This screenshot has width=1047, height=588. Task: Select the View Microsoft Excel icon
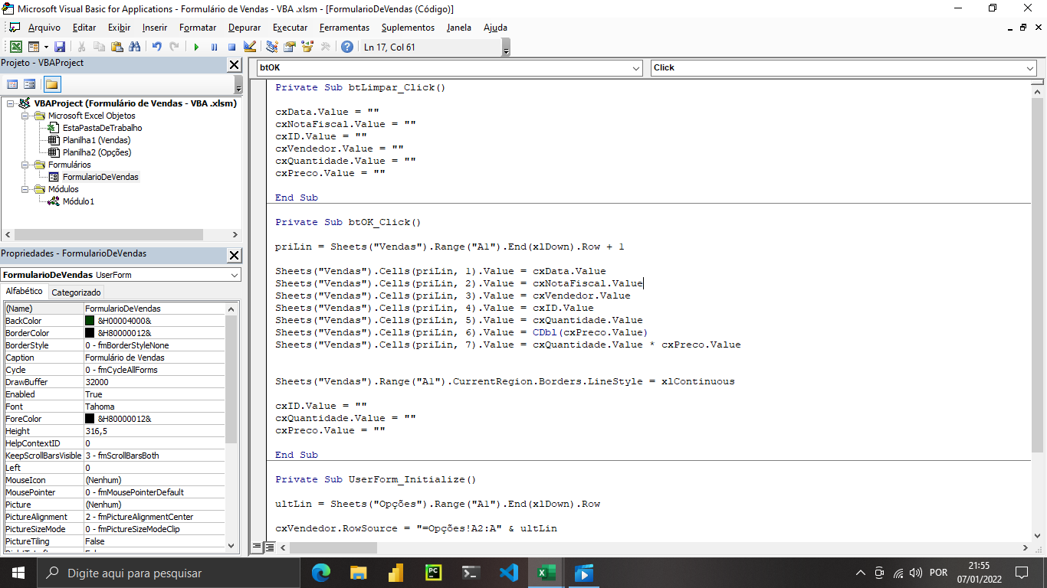click(x=16, y=46)
